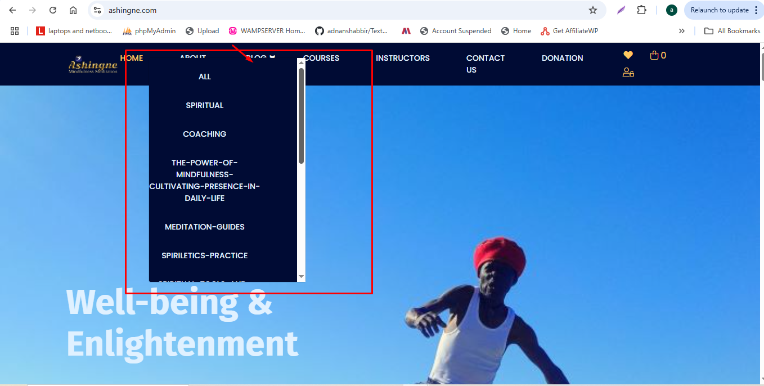
Task: Open the COURSES page
Action: coord(321,58)
